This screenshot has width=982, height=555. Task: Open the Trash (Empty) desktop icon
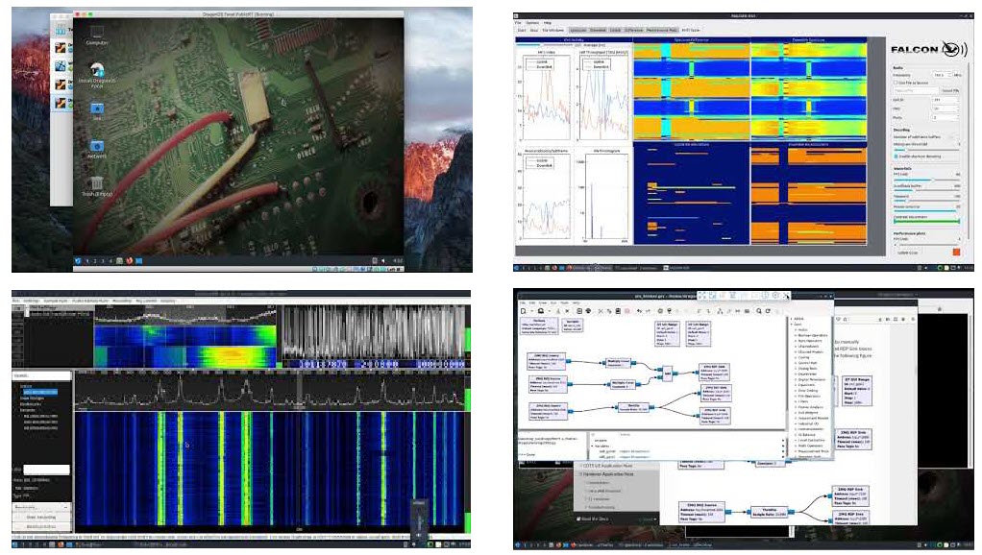pos(96,186)
